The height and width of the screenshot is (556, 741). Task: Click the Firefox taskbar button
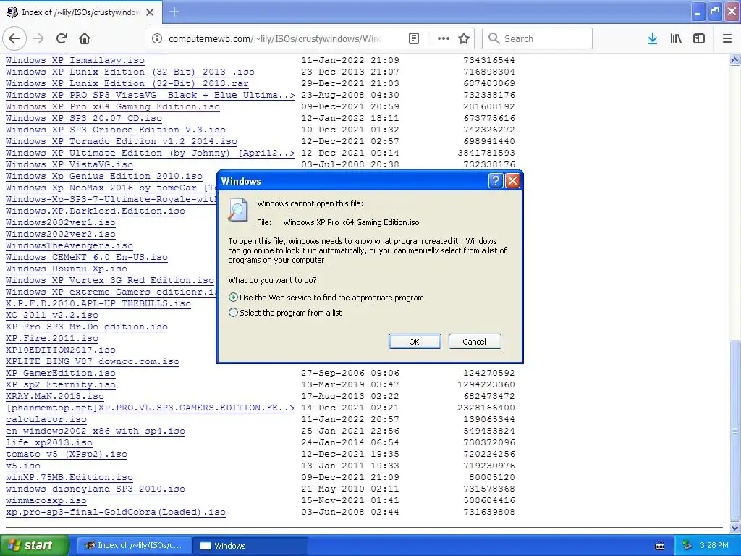point(134,546)
